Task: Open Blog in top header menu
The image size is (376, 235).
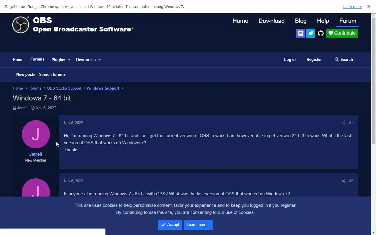Action: (x=301, y=21)
